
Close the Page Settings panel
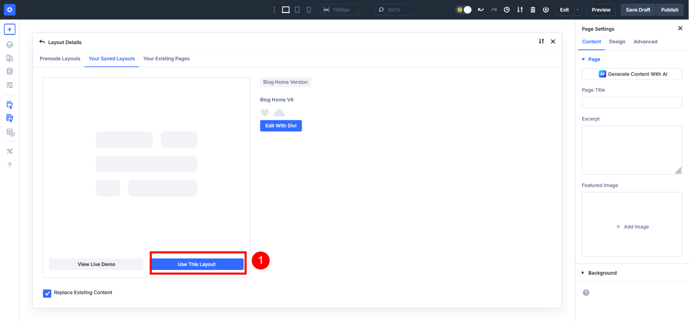tap(680, 28)
